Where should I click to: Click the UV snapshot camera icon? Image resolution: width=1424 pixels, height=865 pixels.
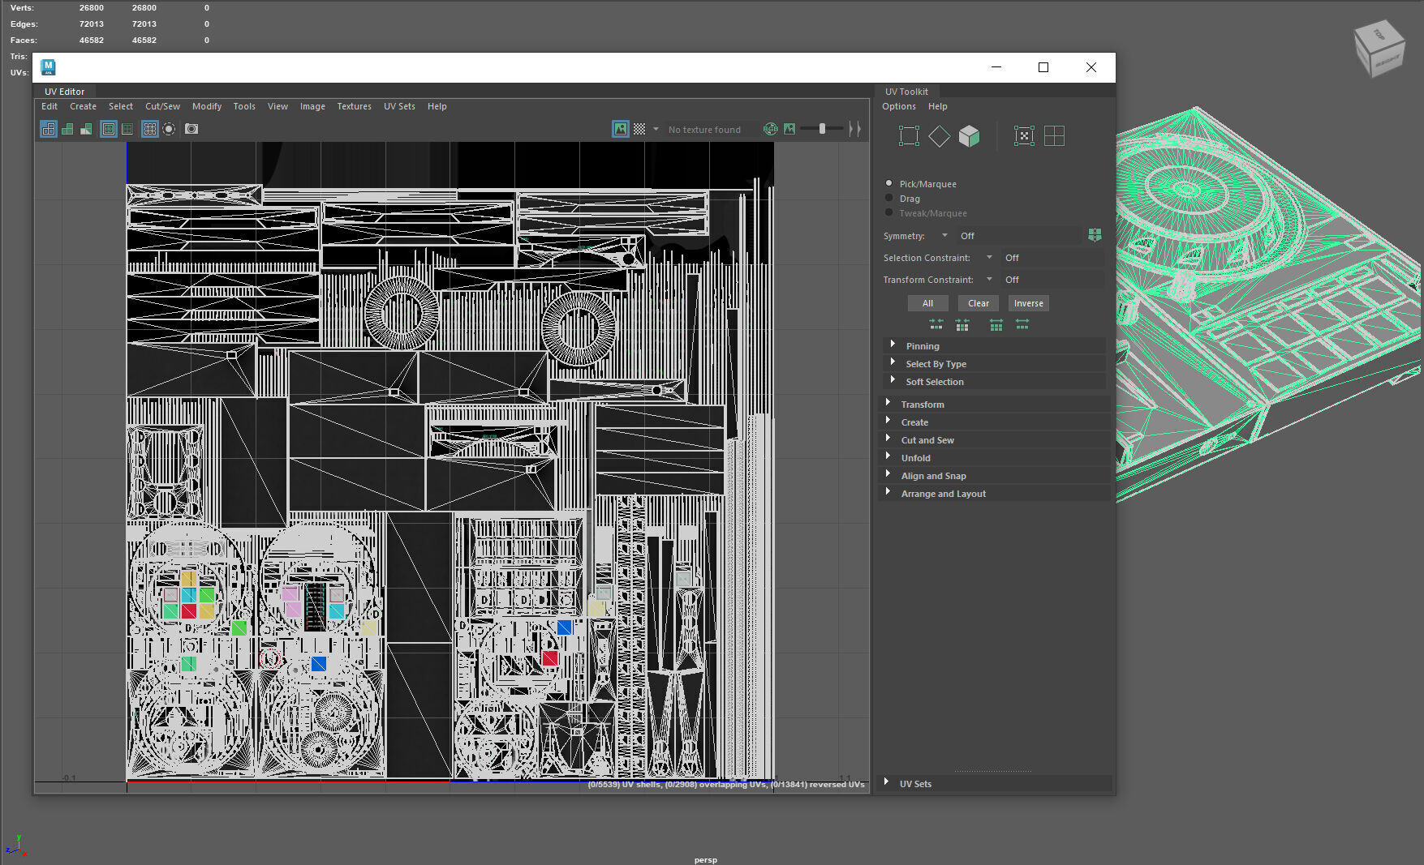191,129
